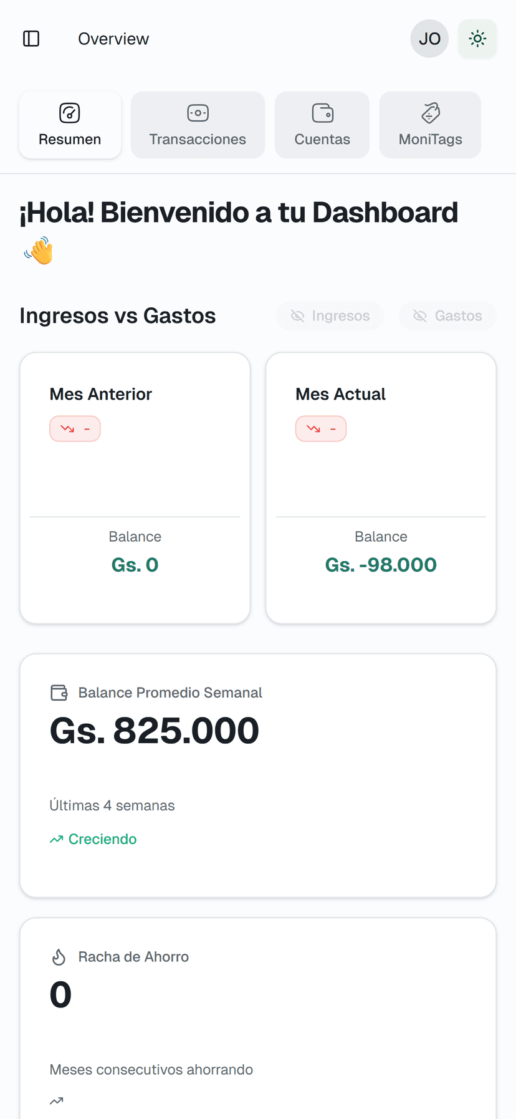Click Mes Anterior trend-down badge
The image size is (516, 1119).
coord(75,429)
